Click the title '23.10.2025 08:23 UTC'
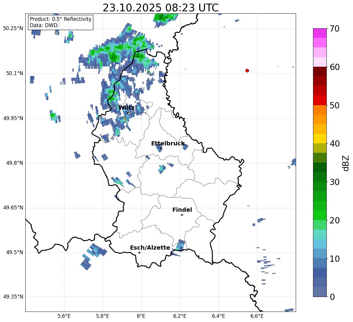The width and height of the screenshot is (353, 322). (x=160, y=8)
